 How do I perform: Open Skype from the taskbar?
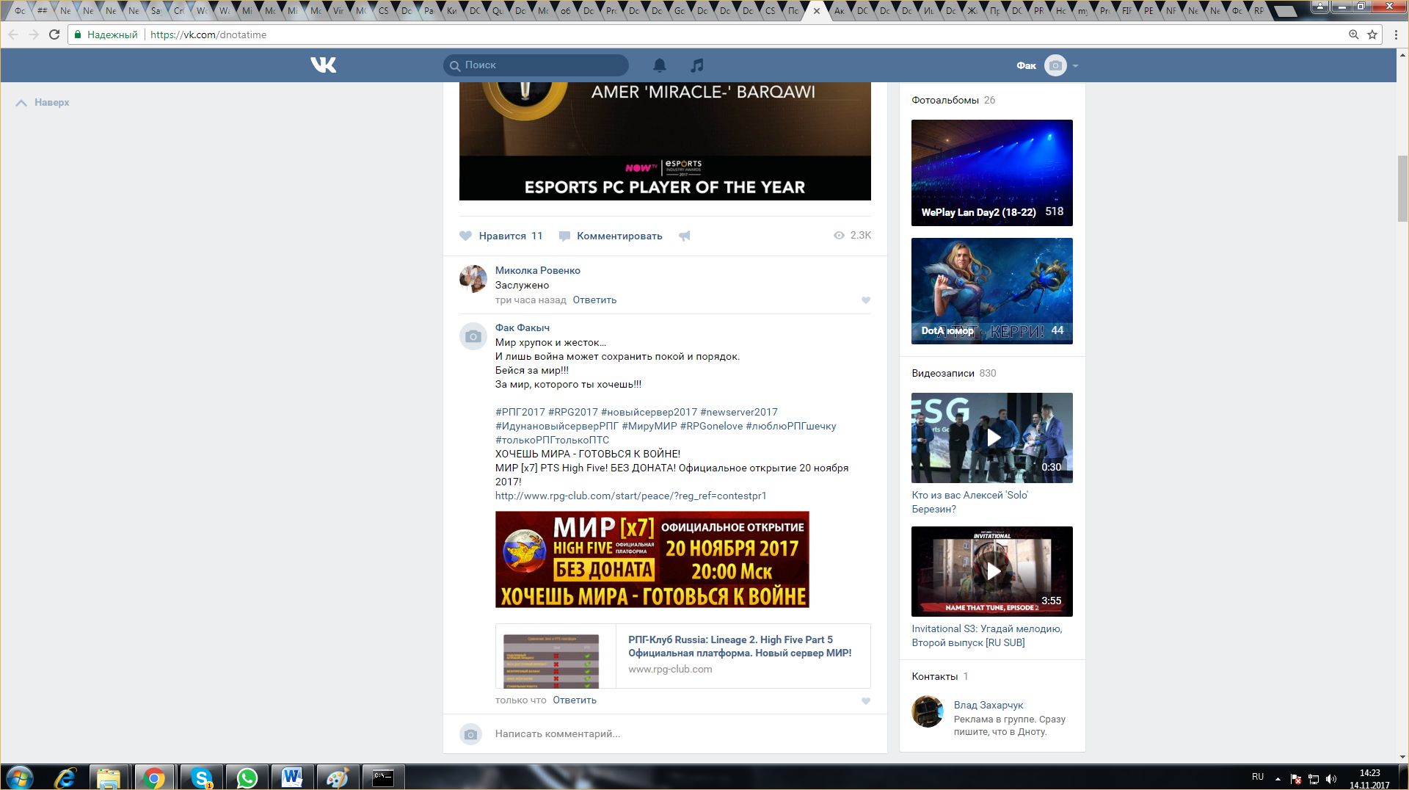tap(201, 778)
